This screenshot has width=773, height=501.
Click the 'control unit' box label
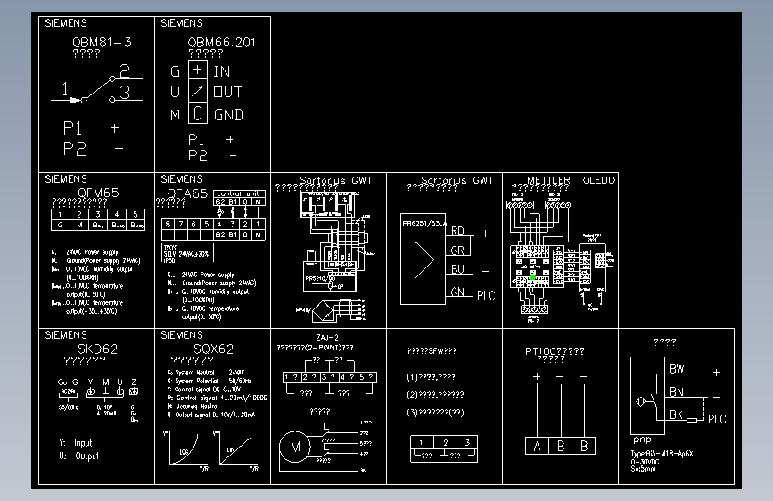(x=238, y=193)
